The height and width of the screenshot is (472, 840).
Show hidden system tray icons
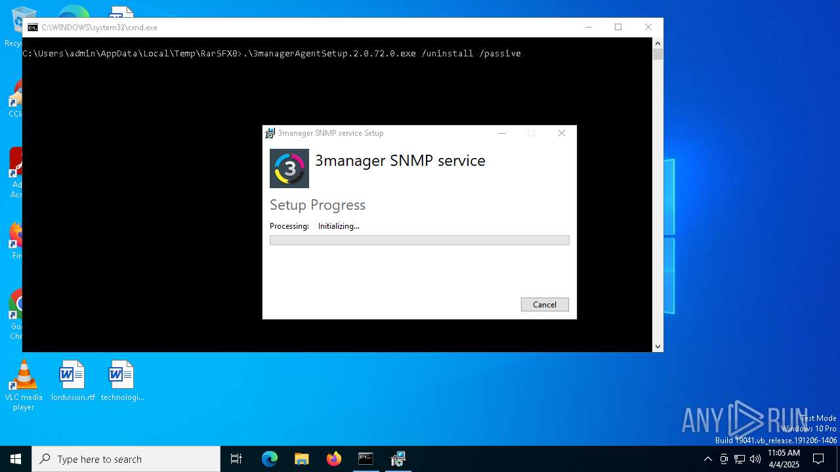(707, 459)
